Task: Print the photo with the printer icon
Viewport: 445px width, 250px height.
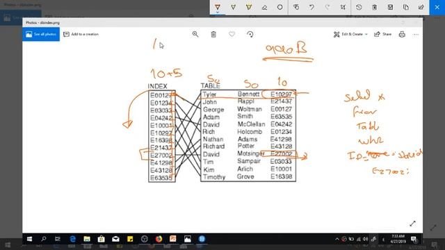Action: pos(402,34)
